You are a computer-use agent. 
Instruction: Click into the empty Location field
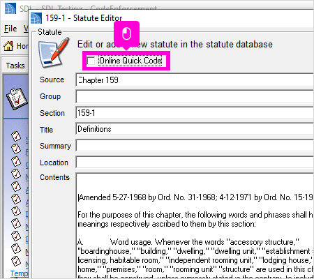[x=195, y=163]
